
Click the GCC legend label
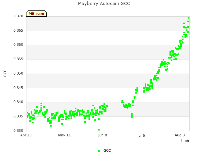107,150
